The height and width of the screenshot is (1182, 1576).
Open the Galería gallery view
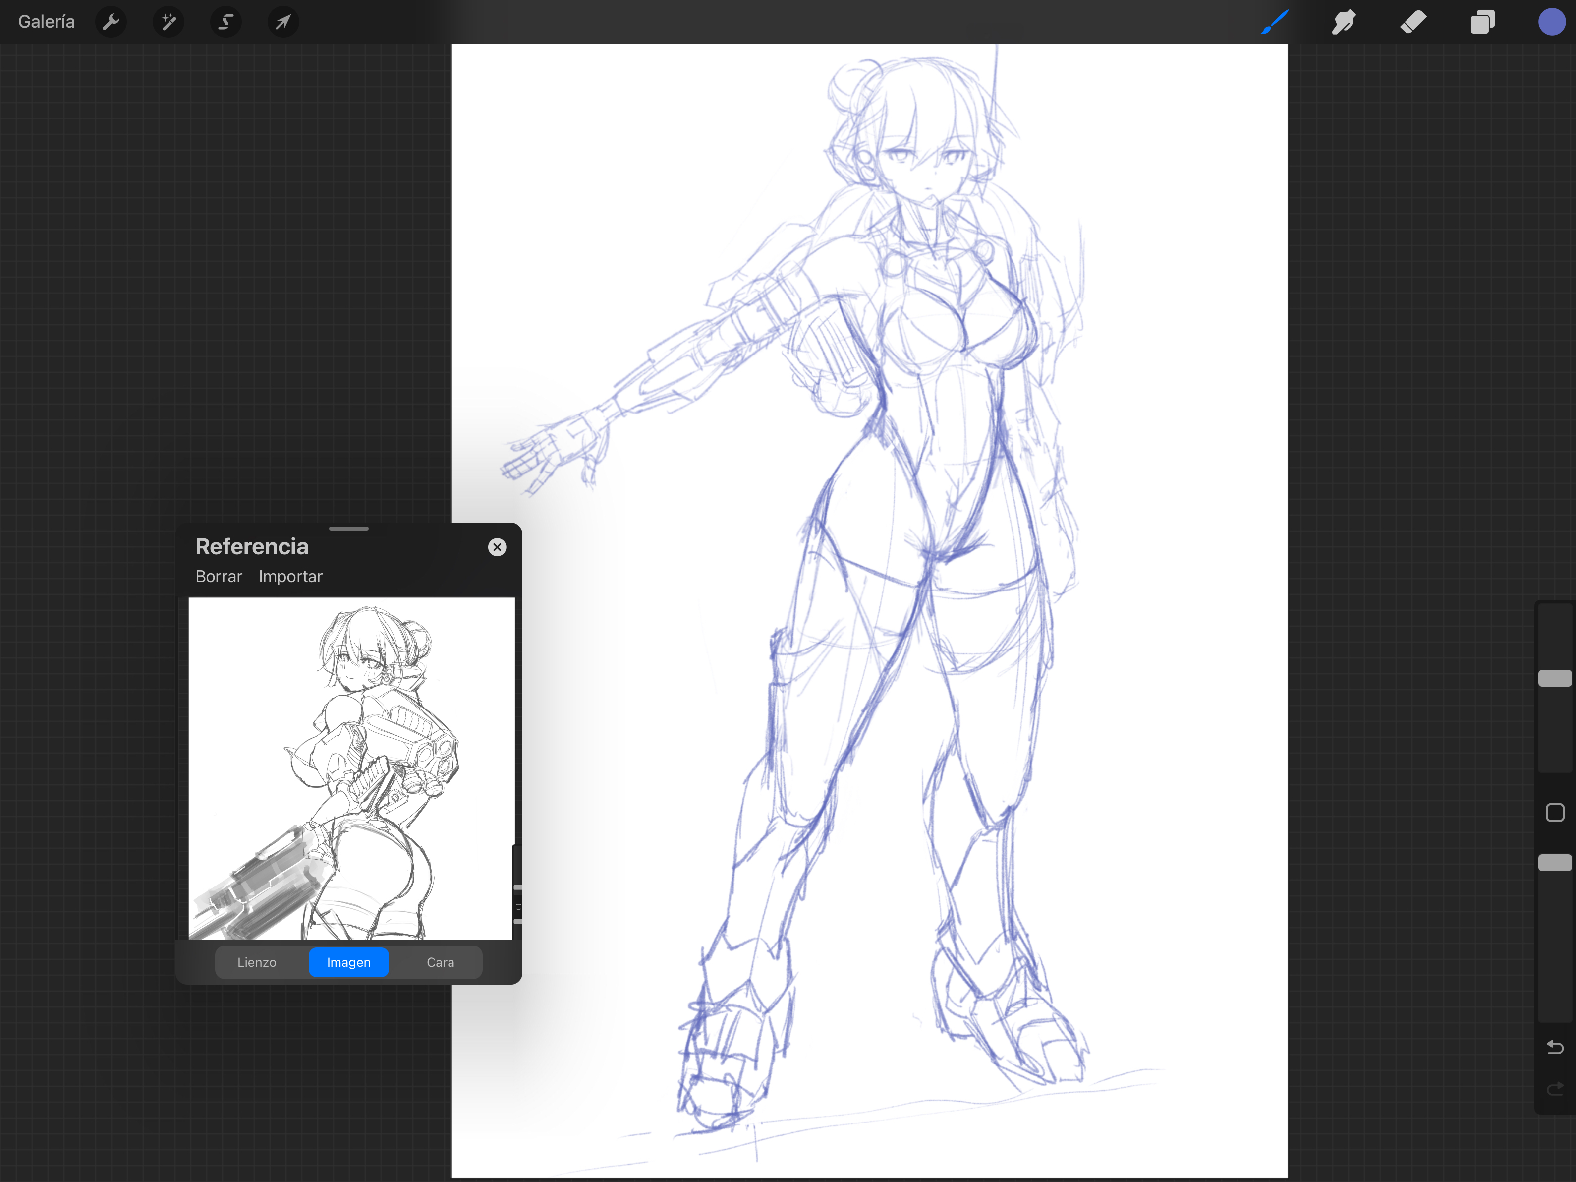[x=46, y=22]
